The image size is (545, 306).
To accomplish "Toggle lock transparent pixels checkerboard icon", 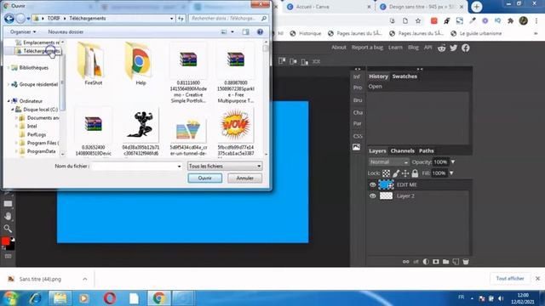I will tap(386, 173).
